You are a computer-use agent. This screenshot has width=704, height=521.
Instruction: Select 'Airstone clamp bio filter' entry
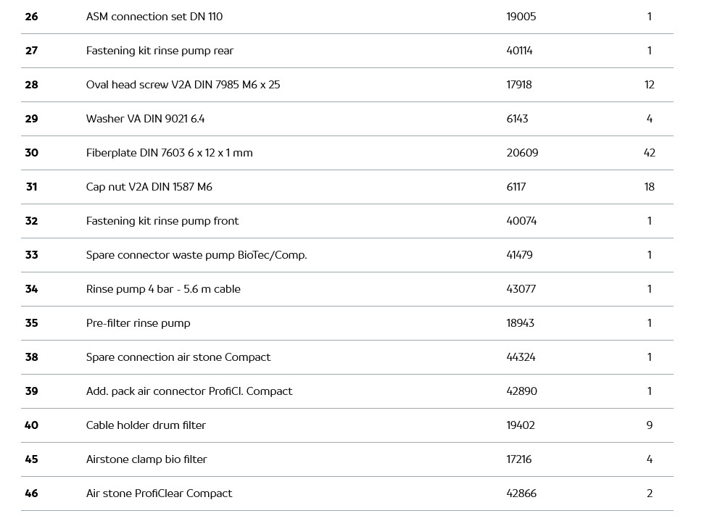[146, 459]
